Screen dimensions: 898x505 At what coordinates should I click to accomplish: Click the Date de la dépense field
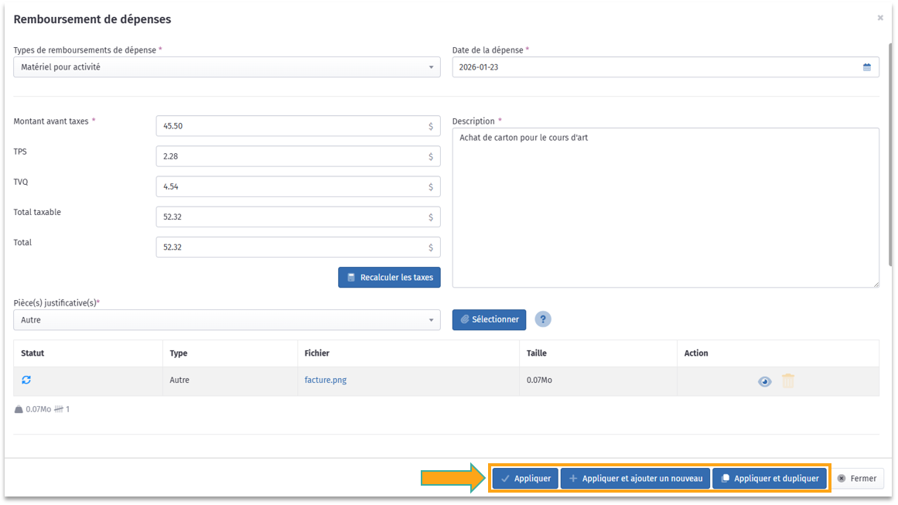pyautogui.click(x=665, y=67)
